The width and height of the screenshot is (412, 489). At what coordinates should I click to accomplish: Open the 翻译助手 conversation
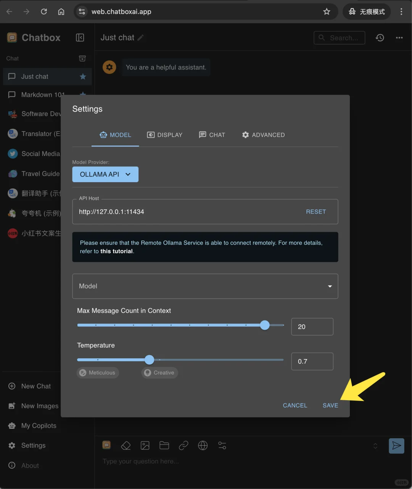[x=32, y=193]
